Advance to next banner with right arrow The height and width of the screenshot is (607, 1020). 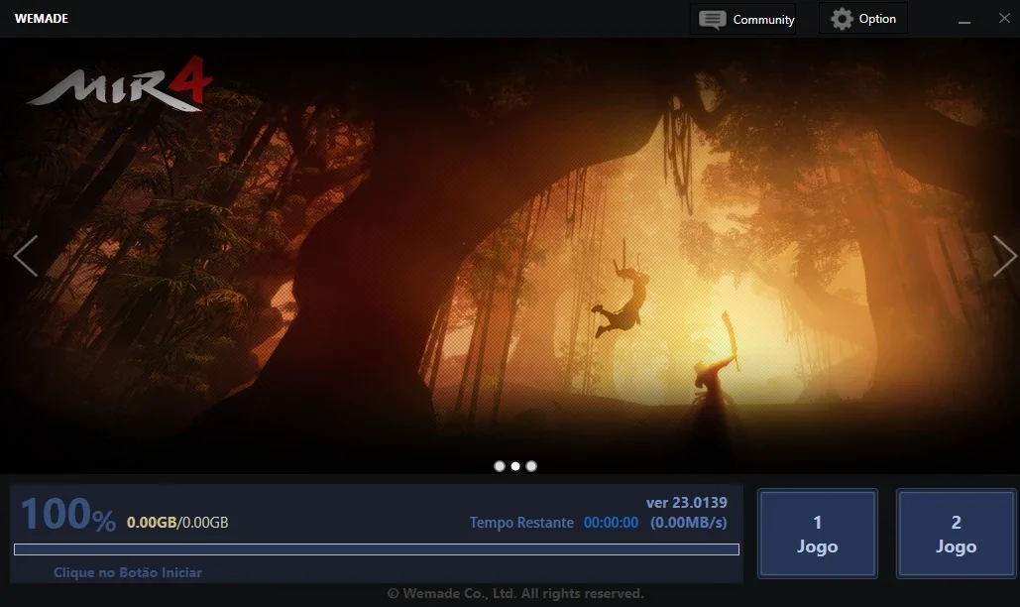click(1004, 256)
